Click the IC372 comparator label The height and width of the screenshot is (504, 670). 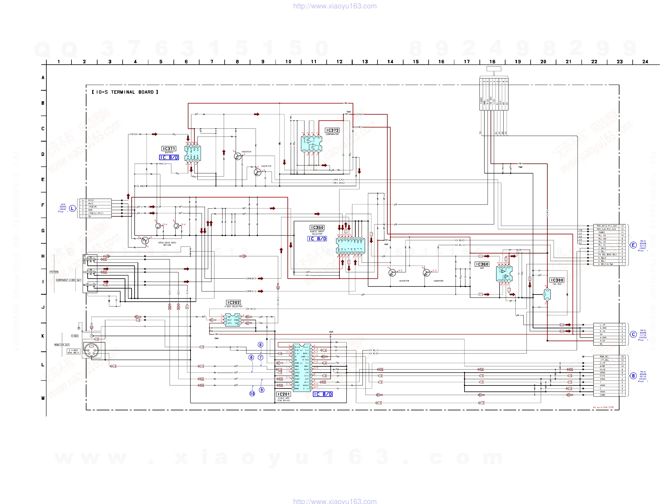[x=332, y=130]
